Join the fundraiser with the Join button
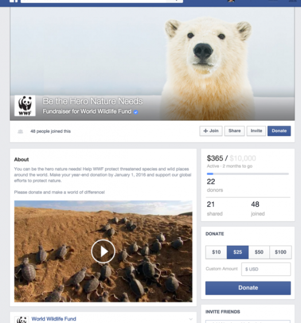 (211, 131)
